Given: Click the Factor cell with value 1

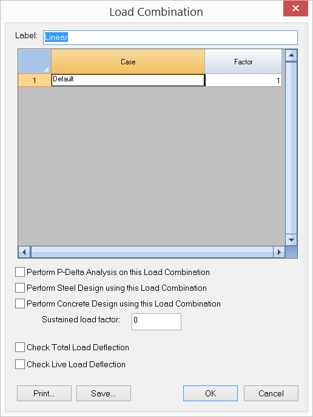Looking at the screenshot, I should tap(243, 80).
